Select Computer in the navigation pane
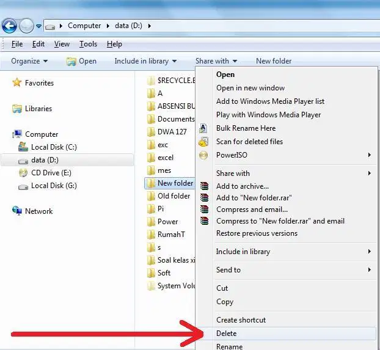This screenshot has height=350, width=380. (x=42, y=134)
